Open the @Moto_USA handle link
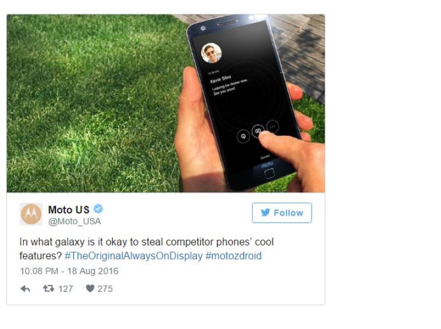 74,221
